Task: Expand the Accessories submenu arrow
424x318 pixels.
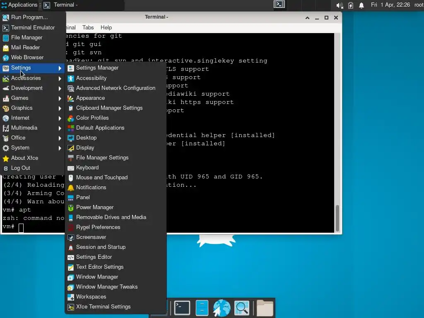Action: (60, 78)
